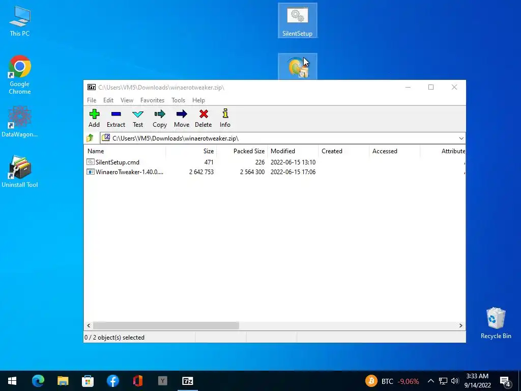
Task: Open This PC desktop icon
Action: [20, 20]
